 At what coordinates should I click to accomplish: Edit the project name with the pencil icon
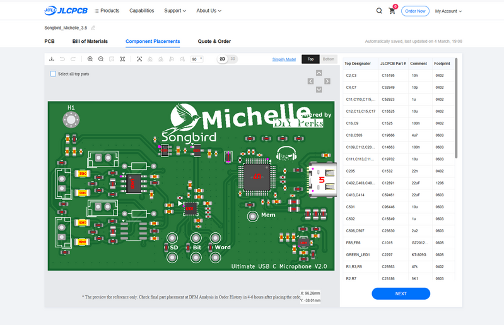pyautogui.click(x=93, y=28)
